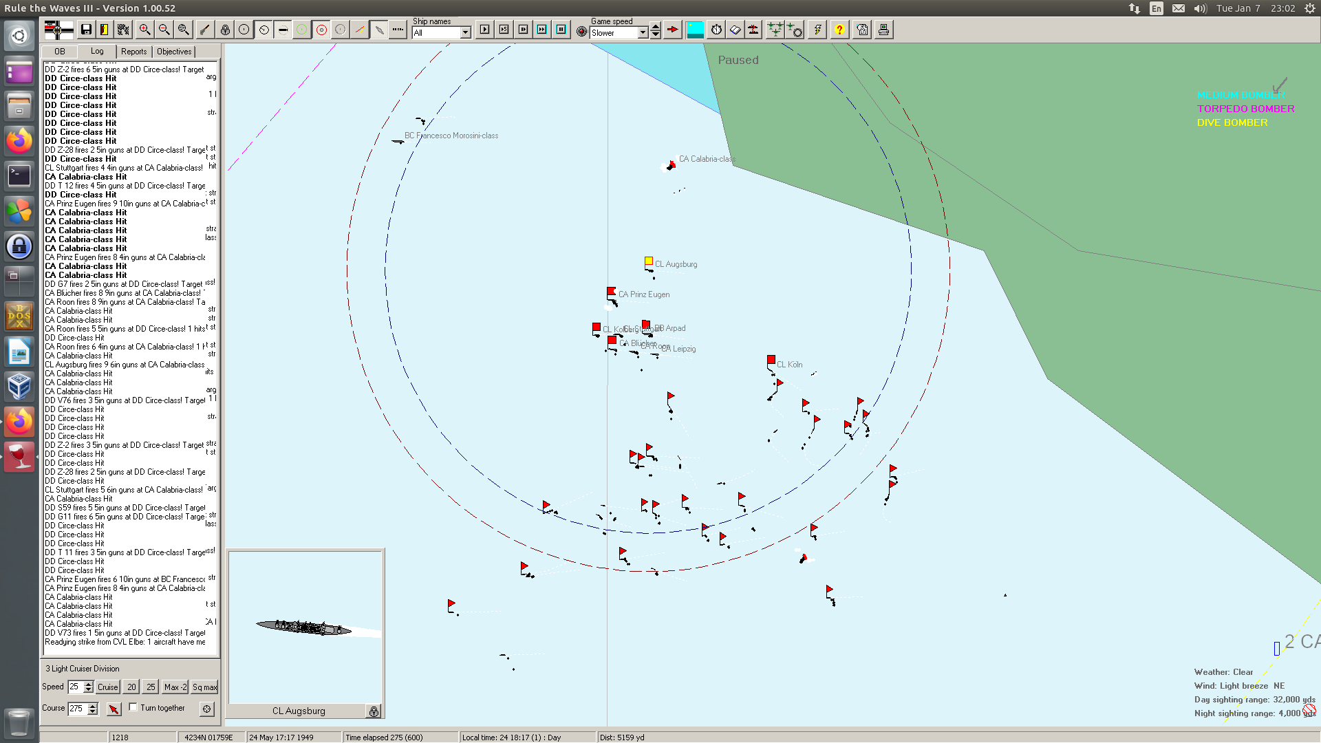This screenshot has width=1321, height=743.
Task: Toggle the ship silhouette display button
Action: point(379,30)
